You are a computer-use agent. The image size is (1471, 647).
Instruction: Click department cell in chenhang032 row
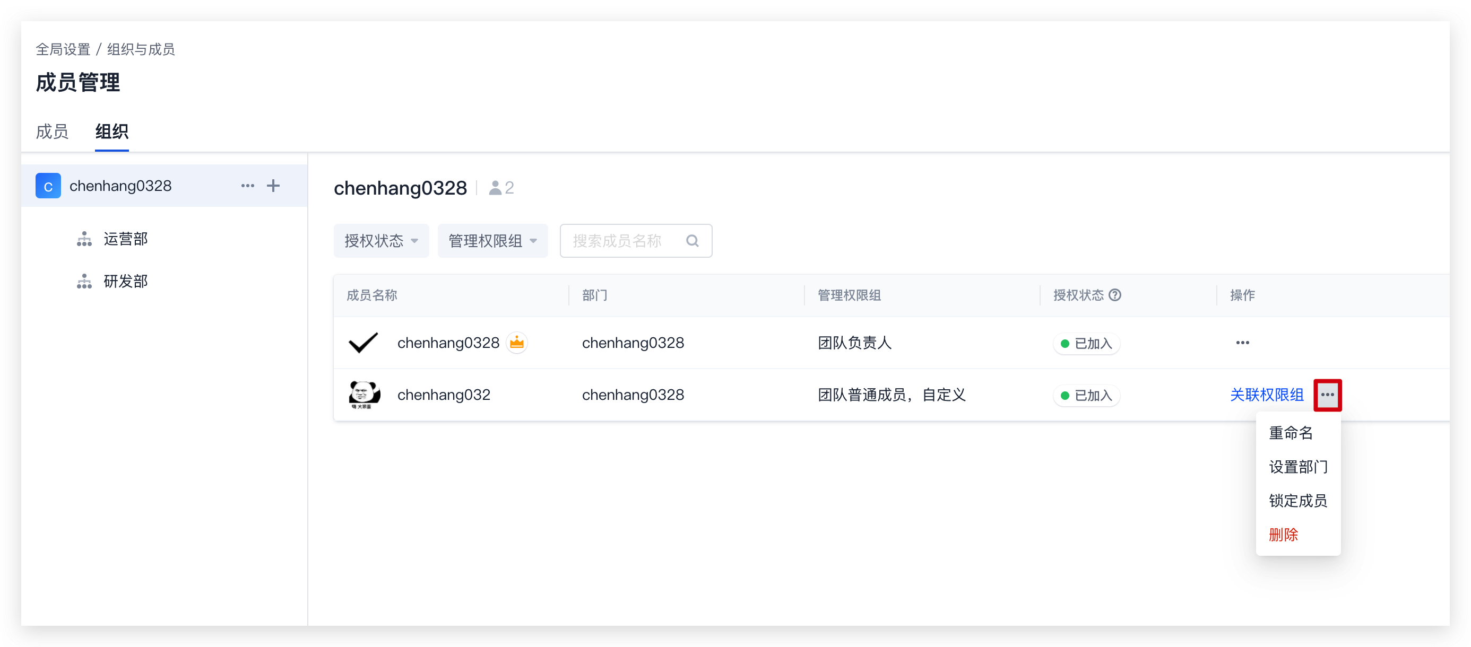(x=633, y=395)
